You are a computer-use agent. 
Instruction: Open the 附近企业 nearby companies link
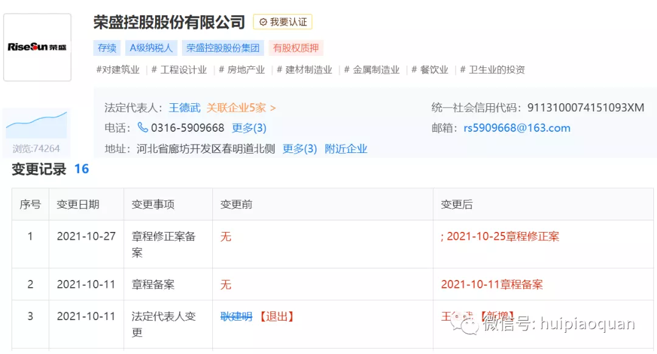click(346, 149)
